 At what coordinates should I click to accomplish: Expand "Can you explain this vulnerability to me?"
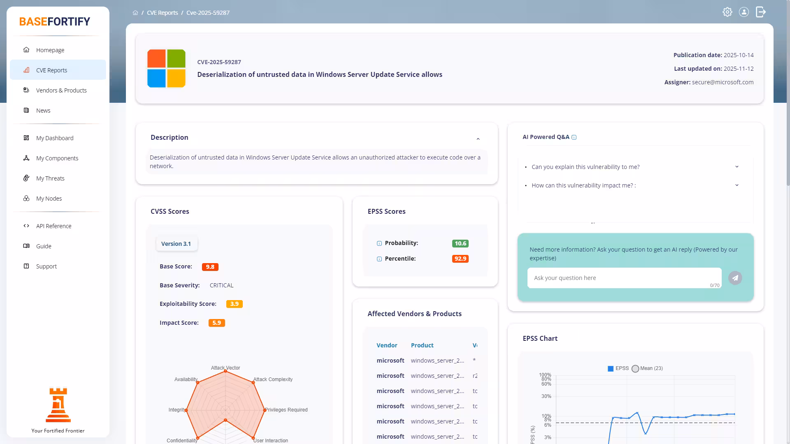click(x=737, y=167)
